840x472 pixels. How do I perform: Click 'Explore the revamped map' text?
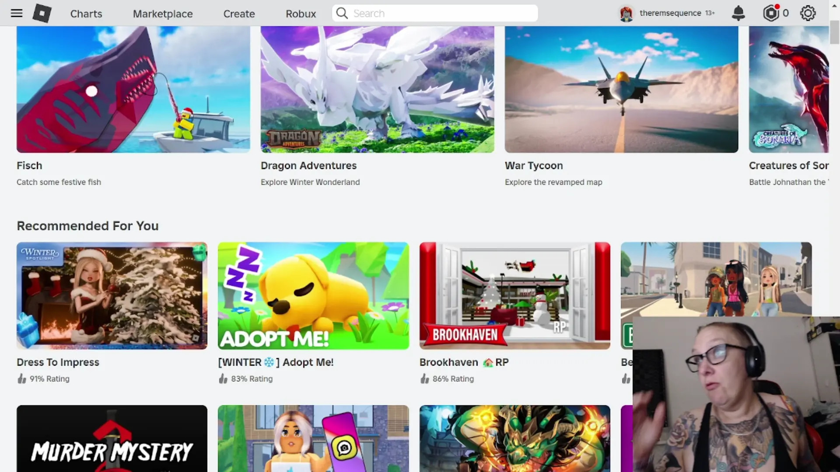point(553,182)
